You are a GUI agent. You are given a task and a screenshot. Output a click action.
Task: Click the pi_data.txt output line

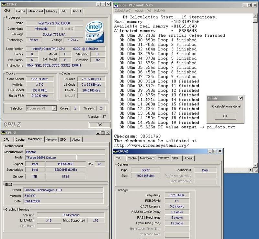[177, 127]
